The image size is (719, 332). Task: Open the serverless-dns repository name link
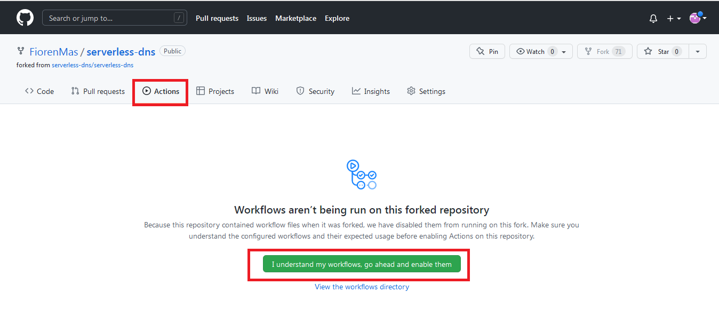click(x=121, y=52)
